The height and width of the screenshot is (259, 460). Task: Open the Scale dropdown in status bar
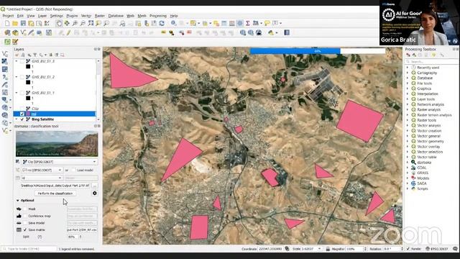pos(319,249)
